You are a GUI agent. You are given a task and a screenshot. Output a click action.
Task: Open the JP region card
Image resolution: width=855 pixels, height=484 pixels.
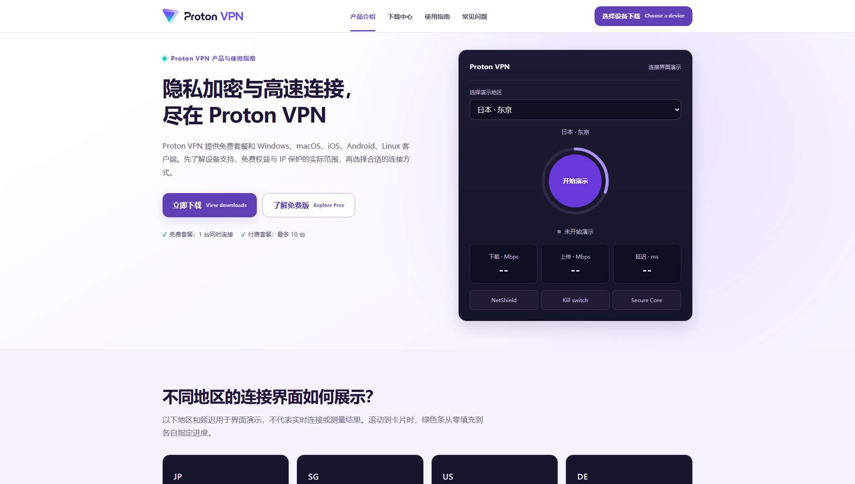225,469
